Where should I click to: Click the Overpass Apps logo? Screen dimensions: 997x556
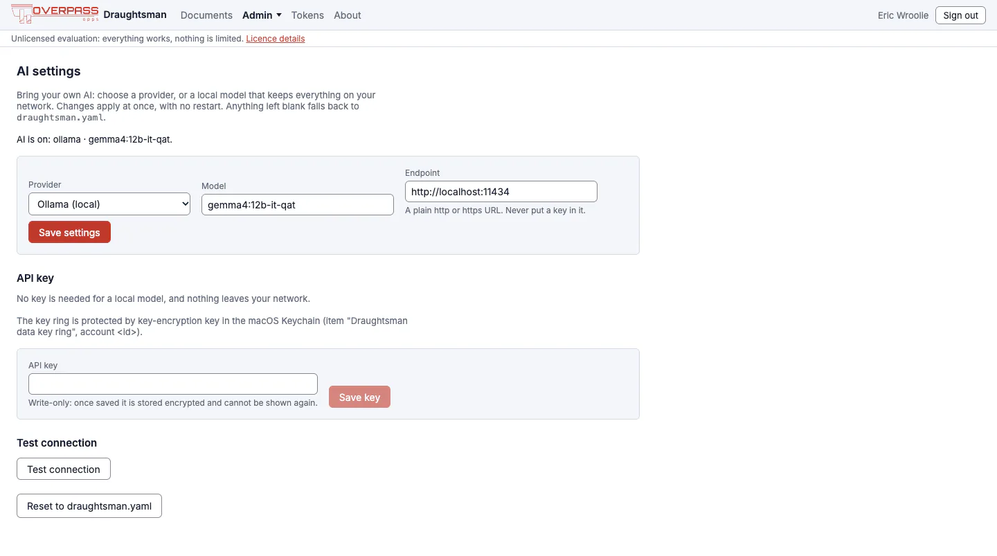tap(55, 15)
